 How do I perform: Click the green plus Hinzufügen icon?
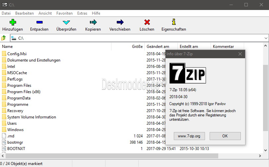(13, 22)
